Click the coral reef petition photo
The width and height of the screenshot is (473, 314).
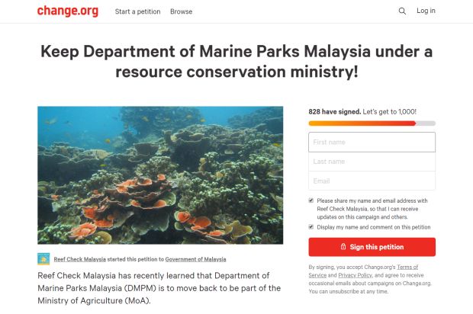[160, 175]
